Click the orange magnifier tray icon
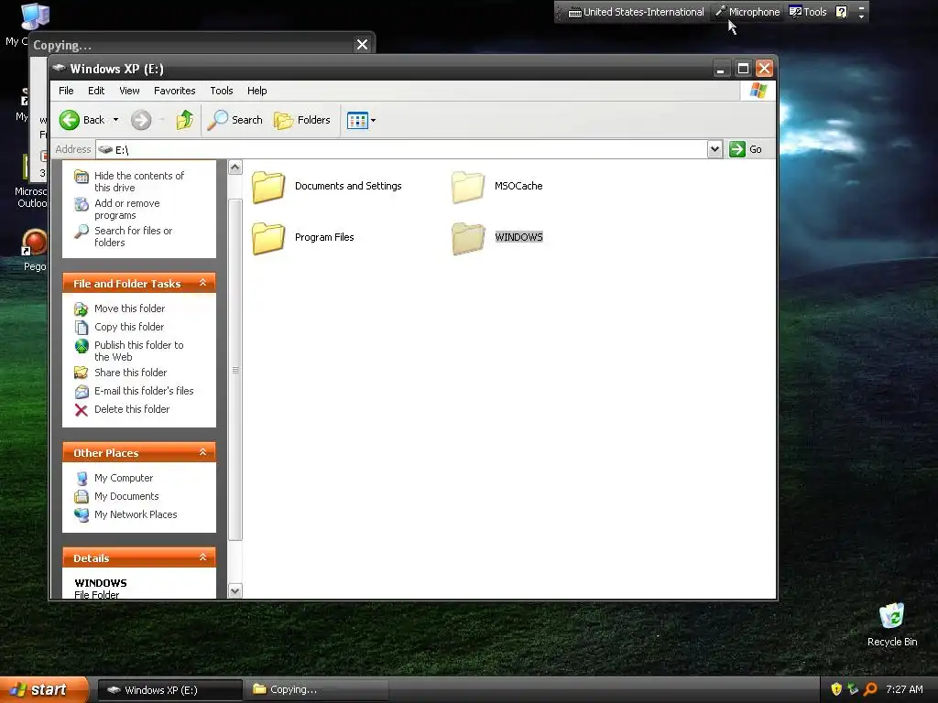Viewport: 938px width, 703px height. click(x=870, y=689)
